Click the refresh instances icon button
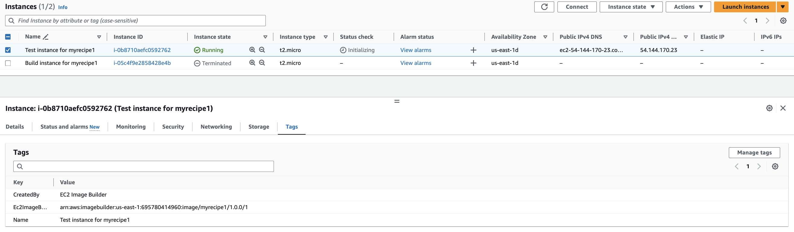This screenshot has width=794, height=232. click(x=544, y=7)
